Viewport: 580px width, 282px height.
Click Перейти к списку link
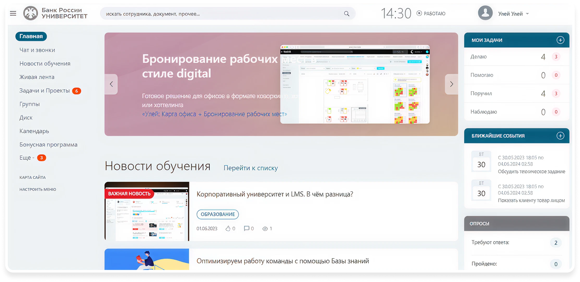tap(251, 168)
